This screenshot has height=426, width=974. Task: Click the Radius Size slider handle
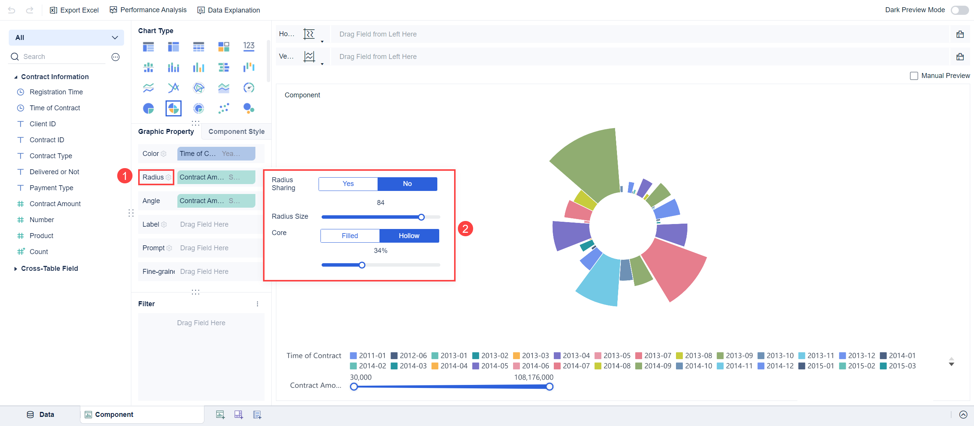click(421, 217)
